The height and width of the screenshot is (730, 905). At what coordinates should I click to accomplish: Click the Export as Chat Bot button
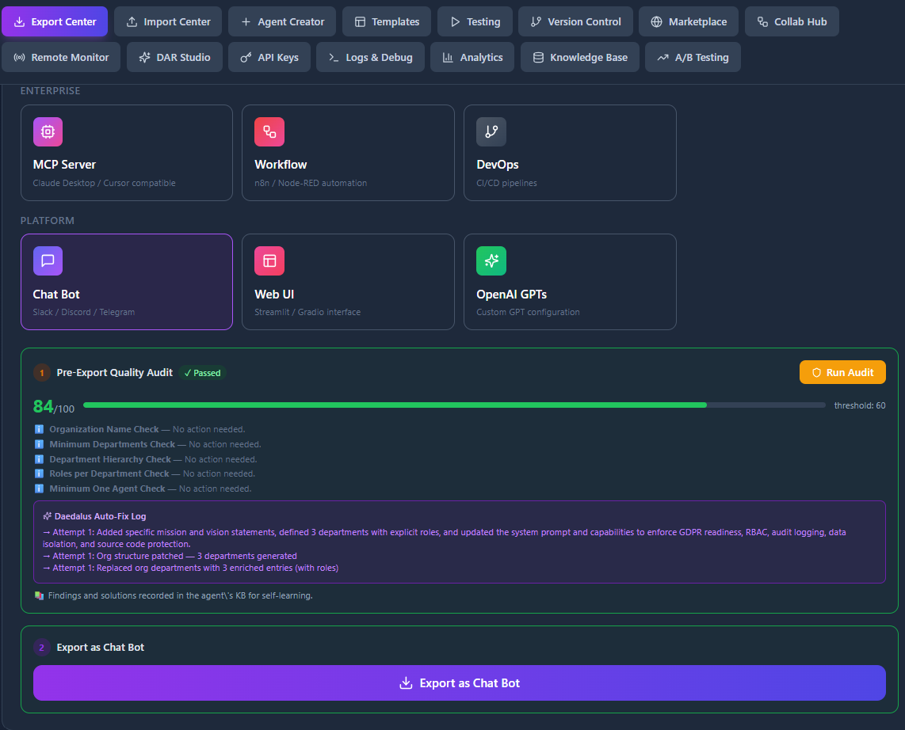[460, 682]
